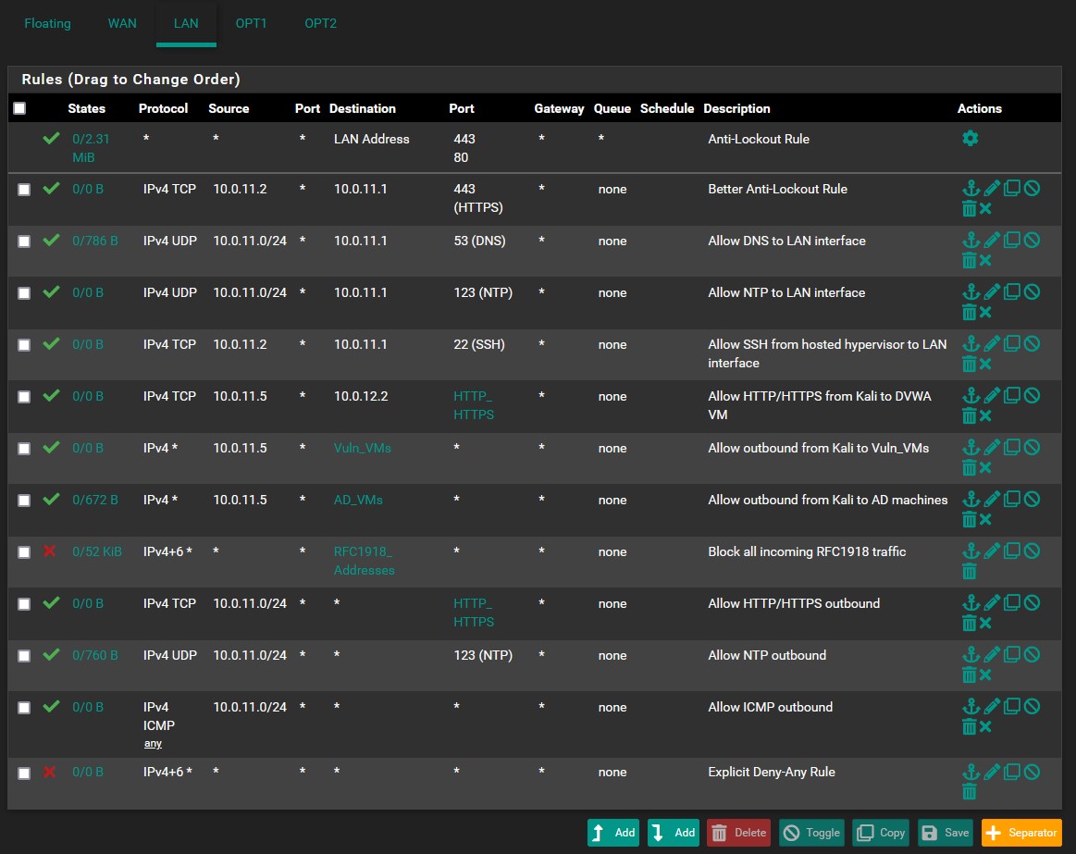Disable the Allow NTP to LAN interface rule
Viewport: 1076px width, 854px height.
pos(1032,292)
